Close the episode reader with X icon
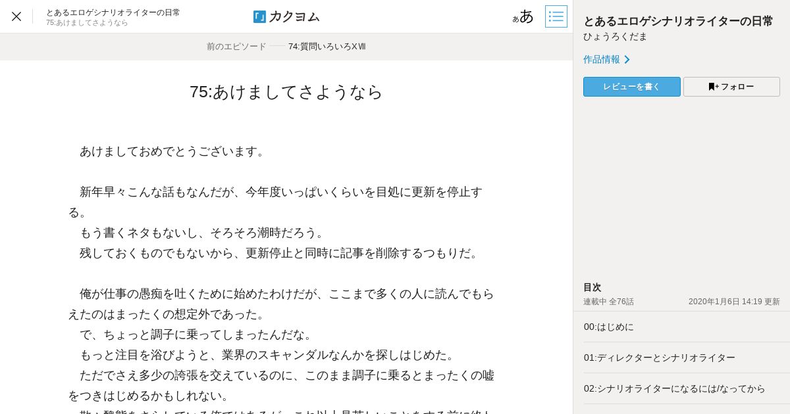The image size is (790, 414). tap(16, 16)
